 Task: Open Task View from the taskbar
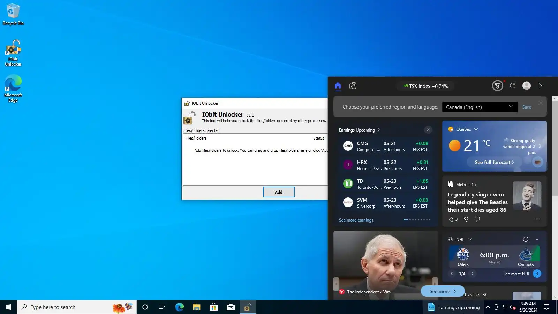tap(162, 307)
